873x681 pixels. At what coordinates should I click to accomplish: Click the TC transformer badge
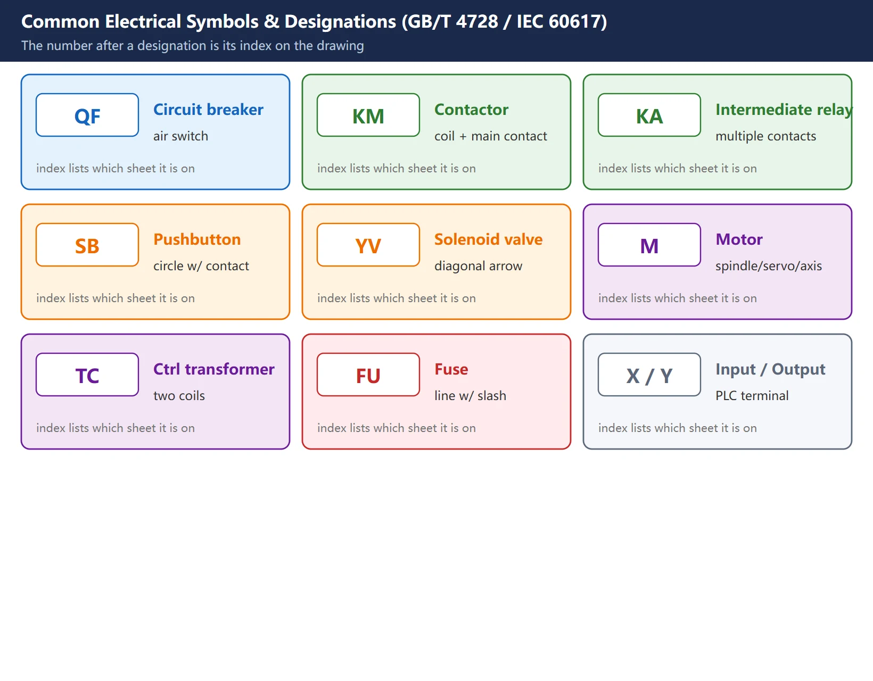(87, 375)
